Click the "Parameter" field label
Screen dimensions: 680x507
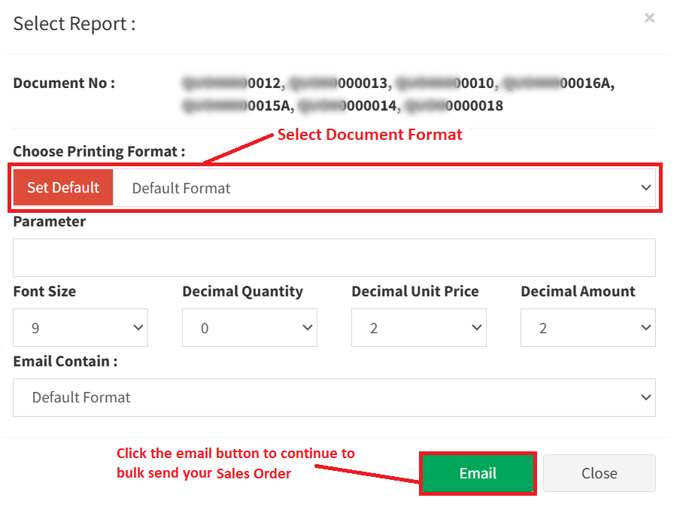coord(50,222)
